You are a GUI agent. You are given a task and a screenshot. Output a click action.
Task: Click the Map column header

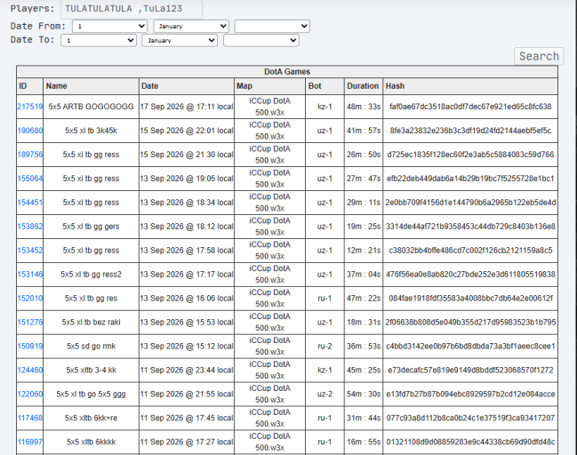[269, 85]
